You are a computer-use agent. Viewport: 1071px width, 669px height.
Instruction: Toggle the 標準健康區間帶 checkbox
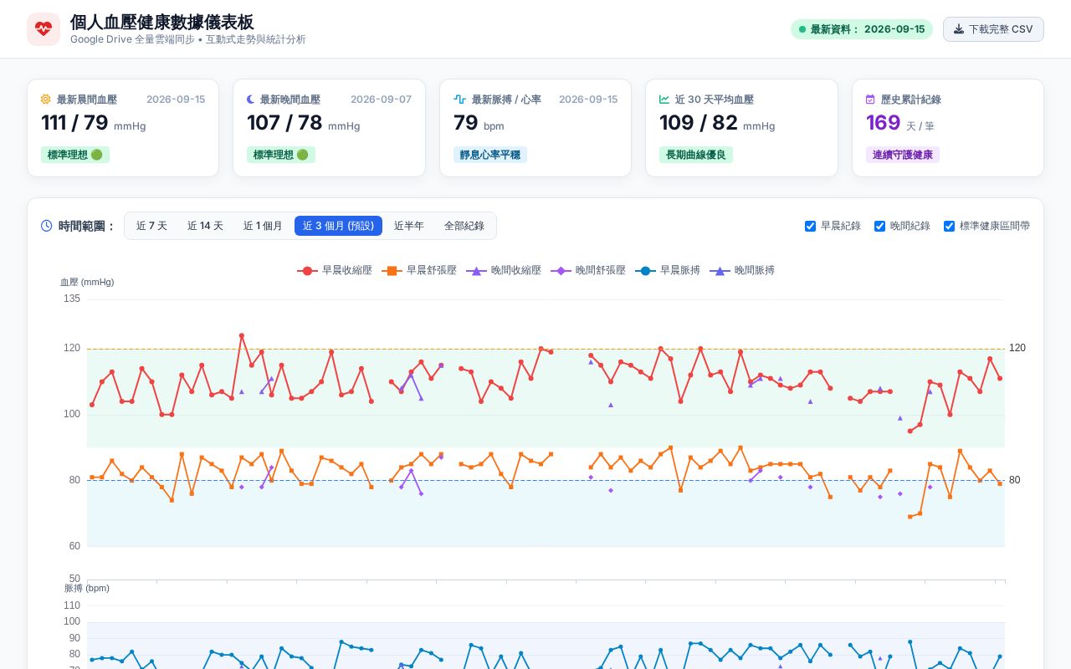click(949, 226)
